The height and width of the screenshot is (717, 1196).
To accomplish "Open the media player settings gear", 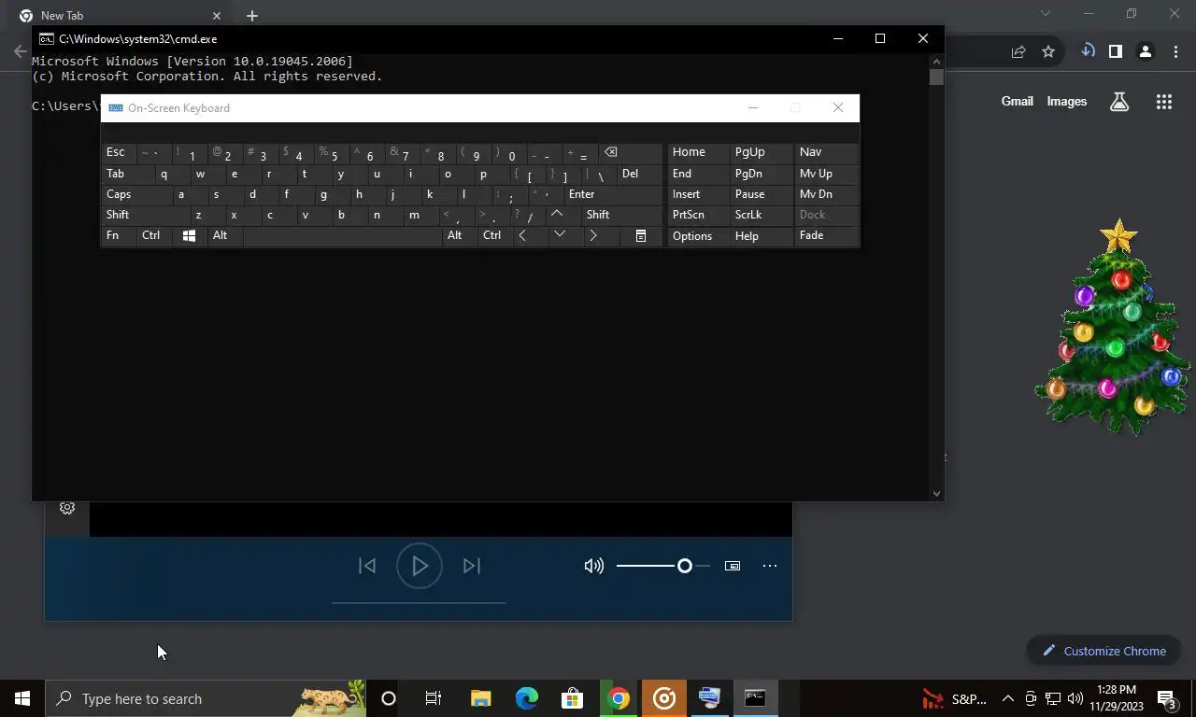I will pos(67,508).
